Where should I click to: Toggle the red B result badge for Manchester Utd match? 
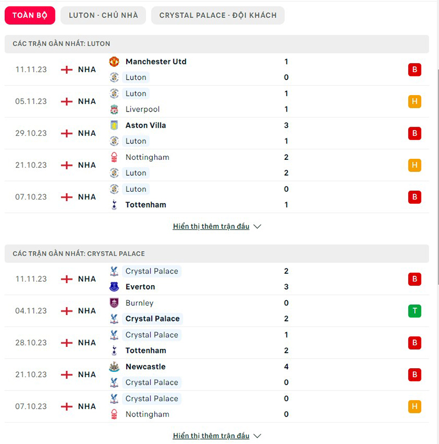pos(414,69)
